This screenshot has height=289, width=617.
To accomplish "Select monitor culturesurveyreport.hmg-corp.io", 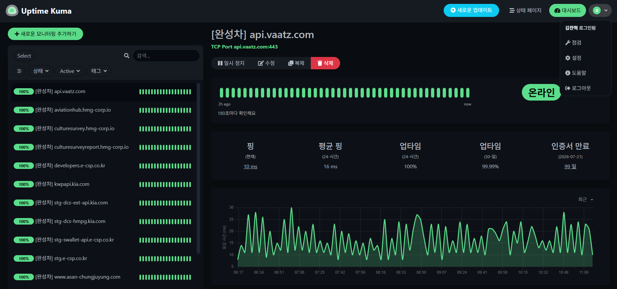I will click(x=104, y=147).
